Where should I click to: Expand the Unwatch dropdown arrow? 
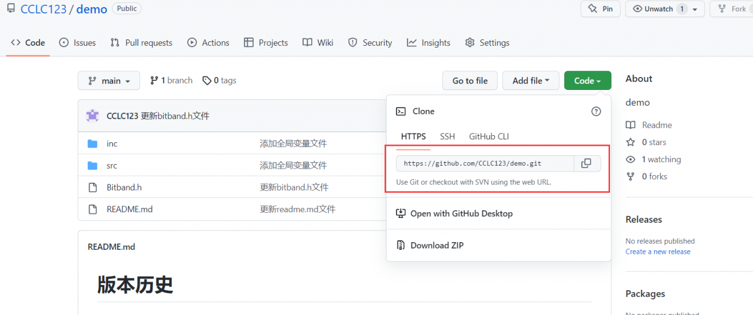click(695, 9)
